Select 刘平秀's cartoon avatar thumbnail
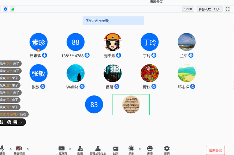This screenshot has height=155, width=234. tap(113, 42)
